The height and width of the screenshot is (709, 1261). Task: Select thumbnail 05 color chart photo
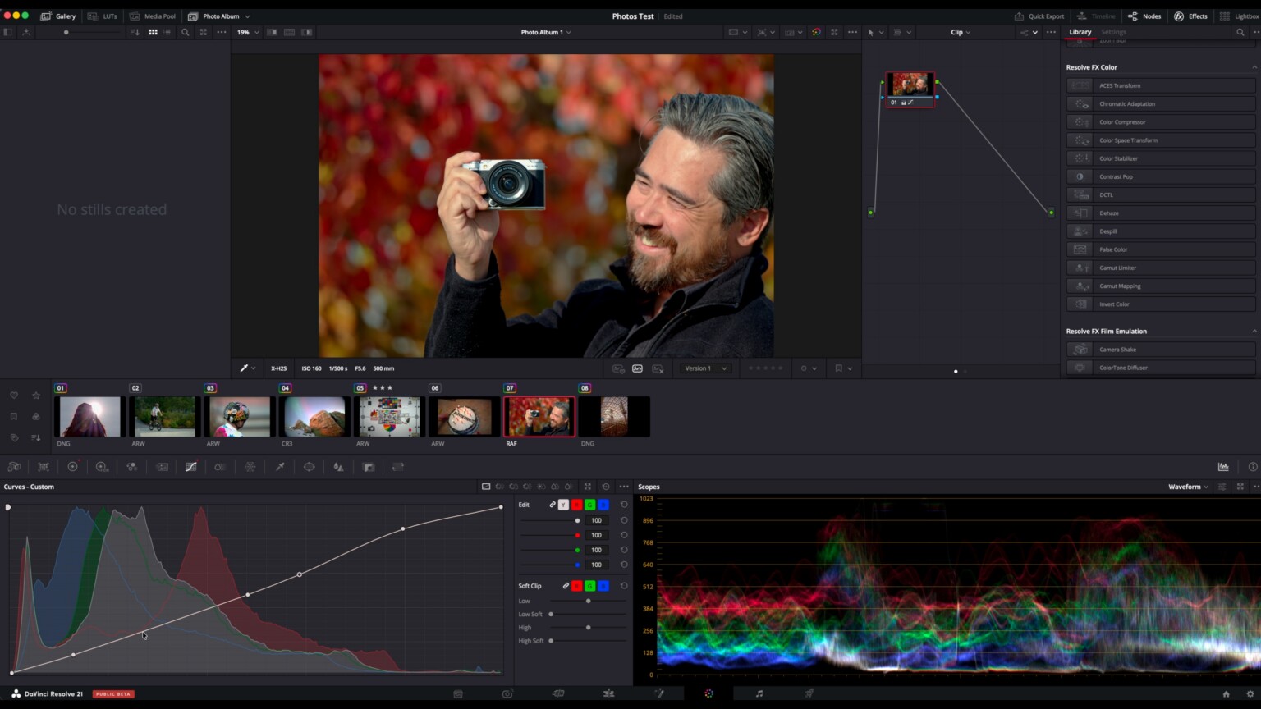pos(389,417)
